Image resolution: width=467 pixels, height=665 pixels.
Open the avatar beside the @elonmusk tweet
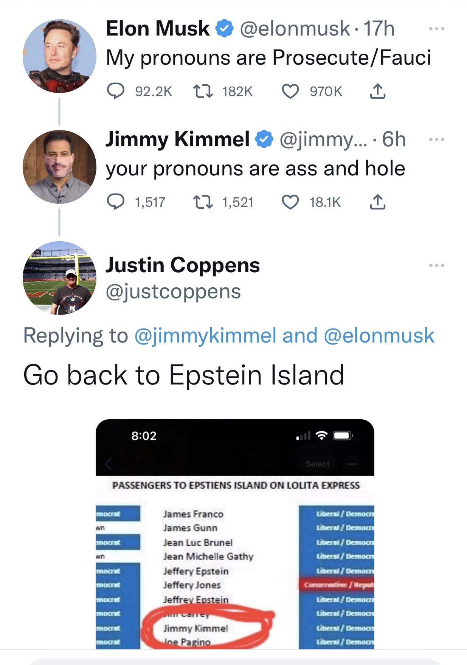click(x=59, y=56)
